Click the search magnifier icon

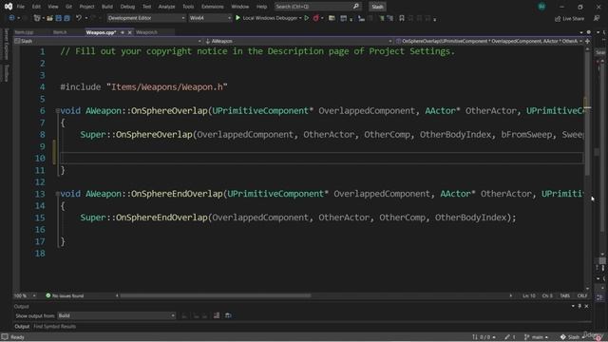point(356,7)
